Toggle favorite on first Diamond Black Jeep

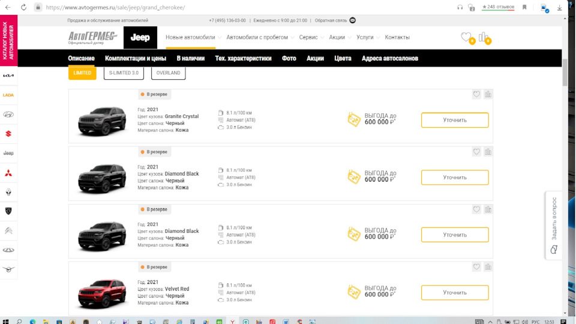point(476,152)
